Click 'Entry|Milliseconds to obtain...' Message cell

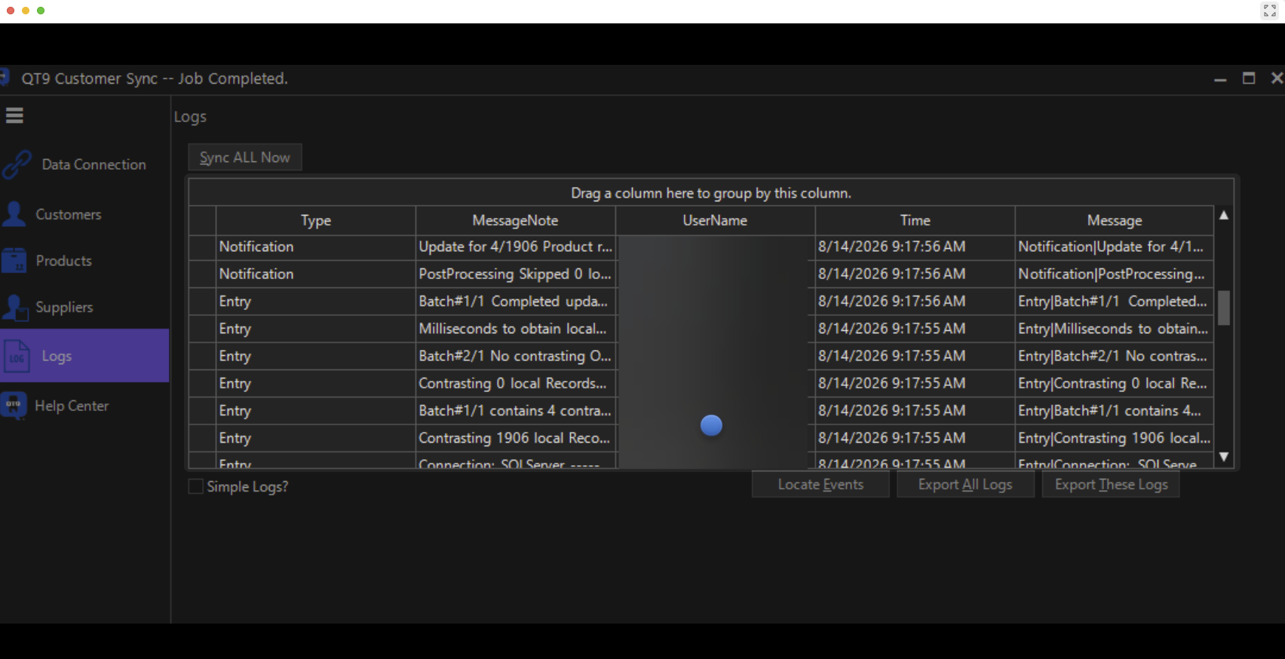(x=1114, y=329)
